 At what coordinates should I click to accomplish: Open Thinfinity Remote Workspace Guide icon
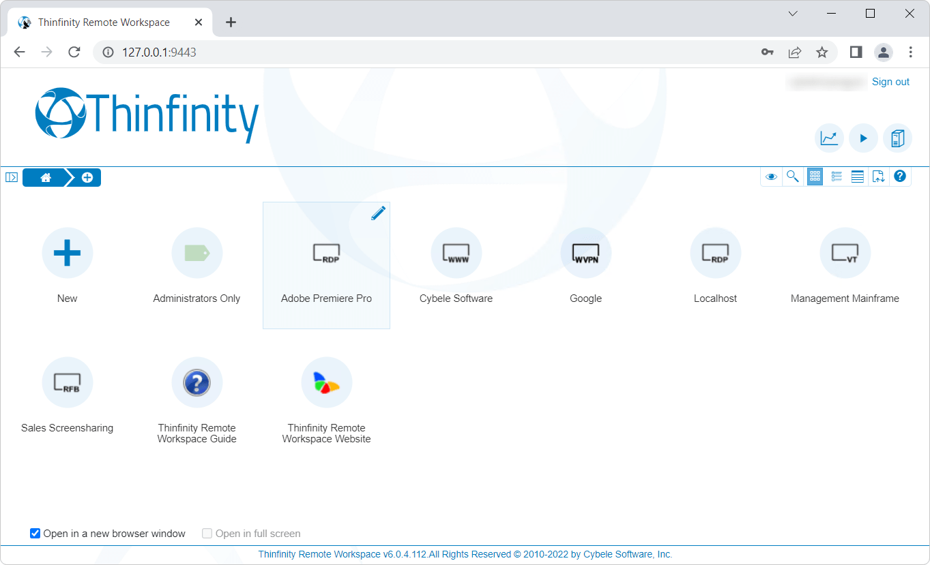tap(197, 382)
